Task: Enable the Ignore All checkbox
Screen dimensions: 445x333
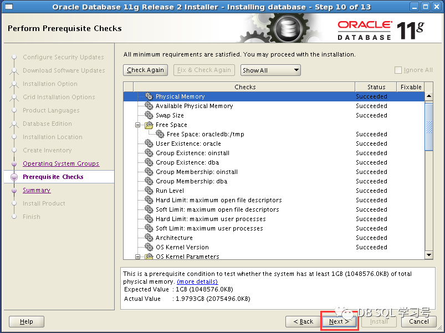Action: tap(398, 70)
